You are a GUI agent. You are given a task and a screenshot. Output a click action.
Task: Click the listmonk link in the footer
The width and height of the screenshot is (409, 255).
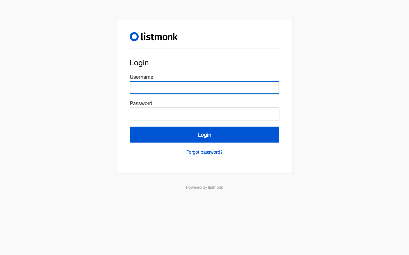tap(216, 187)
